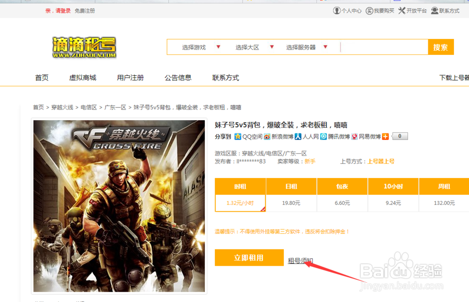
Task: Click the search text input field
Action: tap(384, 47)
